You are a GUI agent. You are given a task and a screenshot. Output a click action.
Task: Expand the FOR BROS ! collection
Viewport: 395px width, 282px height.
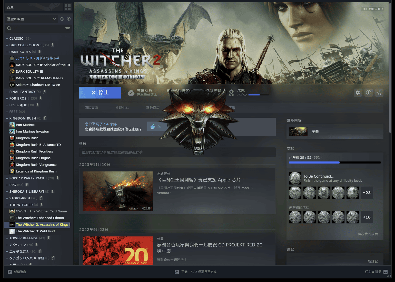(7, 99)
